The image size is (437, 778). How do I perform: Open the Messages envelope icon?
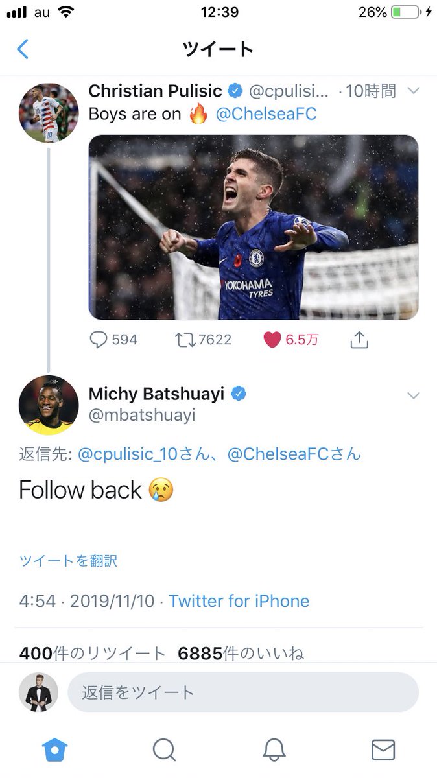383,750
